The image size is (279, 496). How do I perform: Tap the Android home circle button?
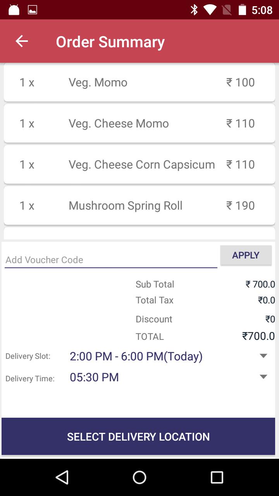[x=139, y=477]
